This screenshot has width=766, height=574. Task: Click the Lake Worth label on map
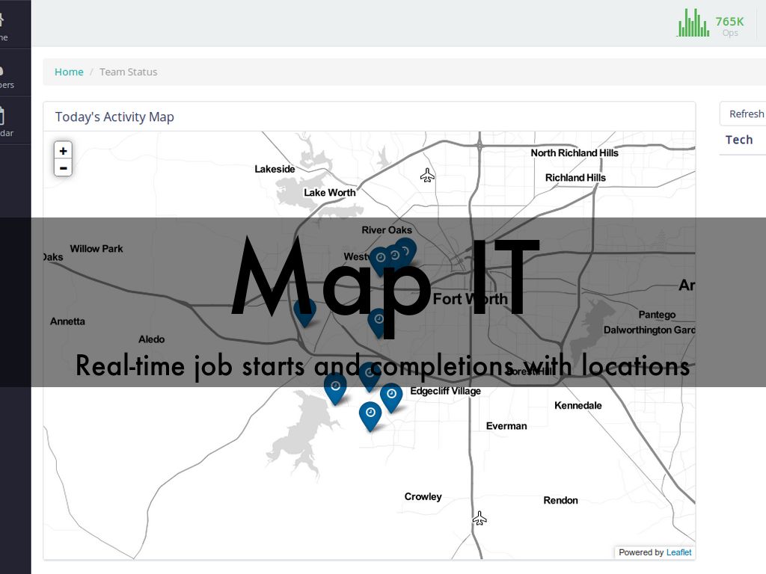coord(329,193)
